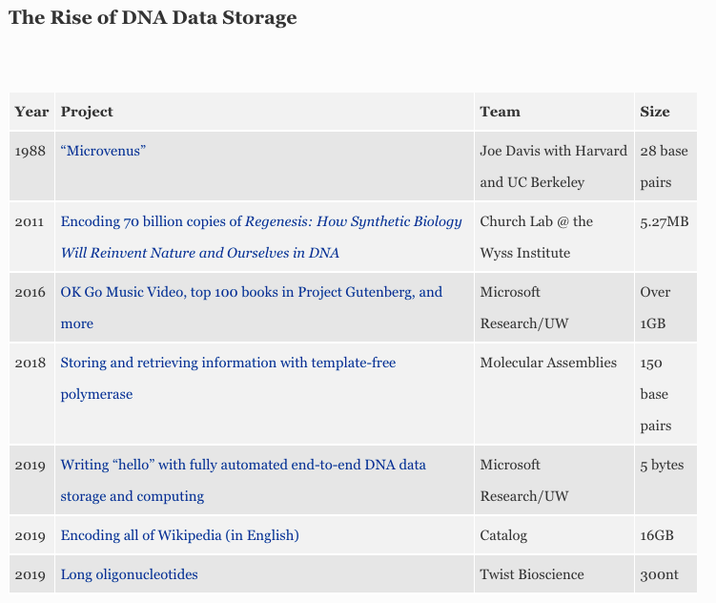716x603 pixels.
Task: Select the Team column header
Action: 500,112
